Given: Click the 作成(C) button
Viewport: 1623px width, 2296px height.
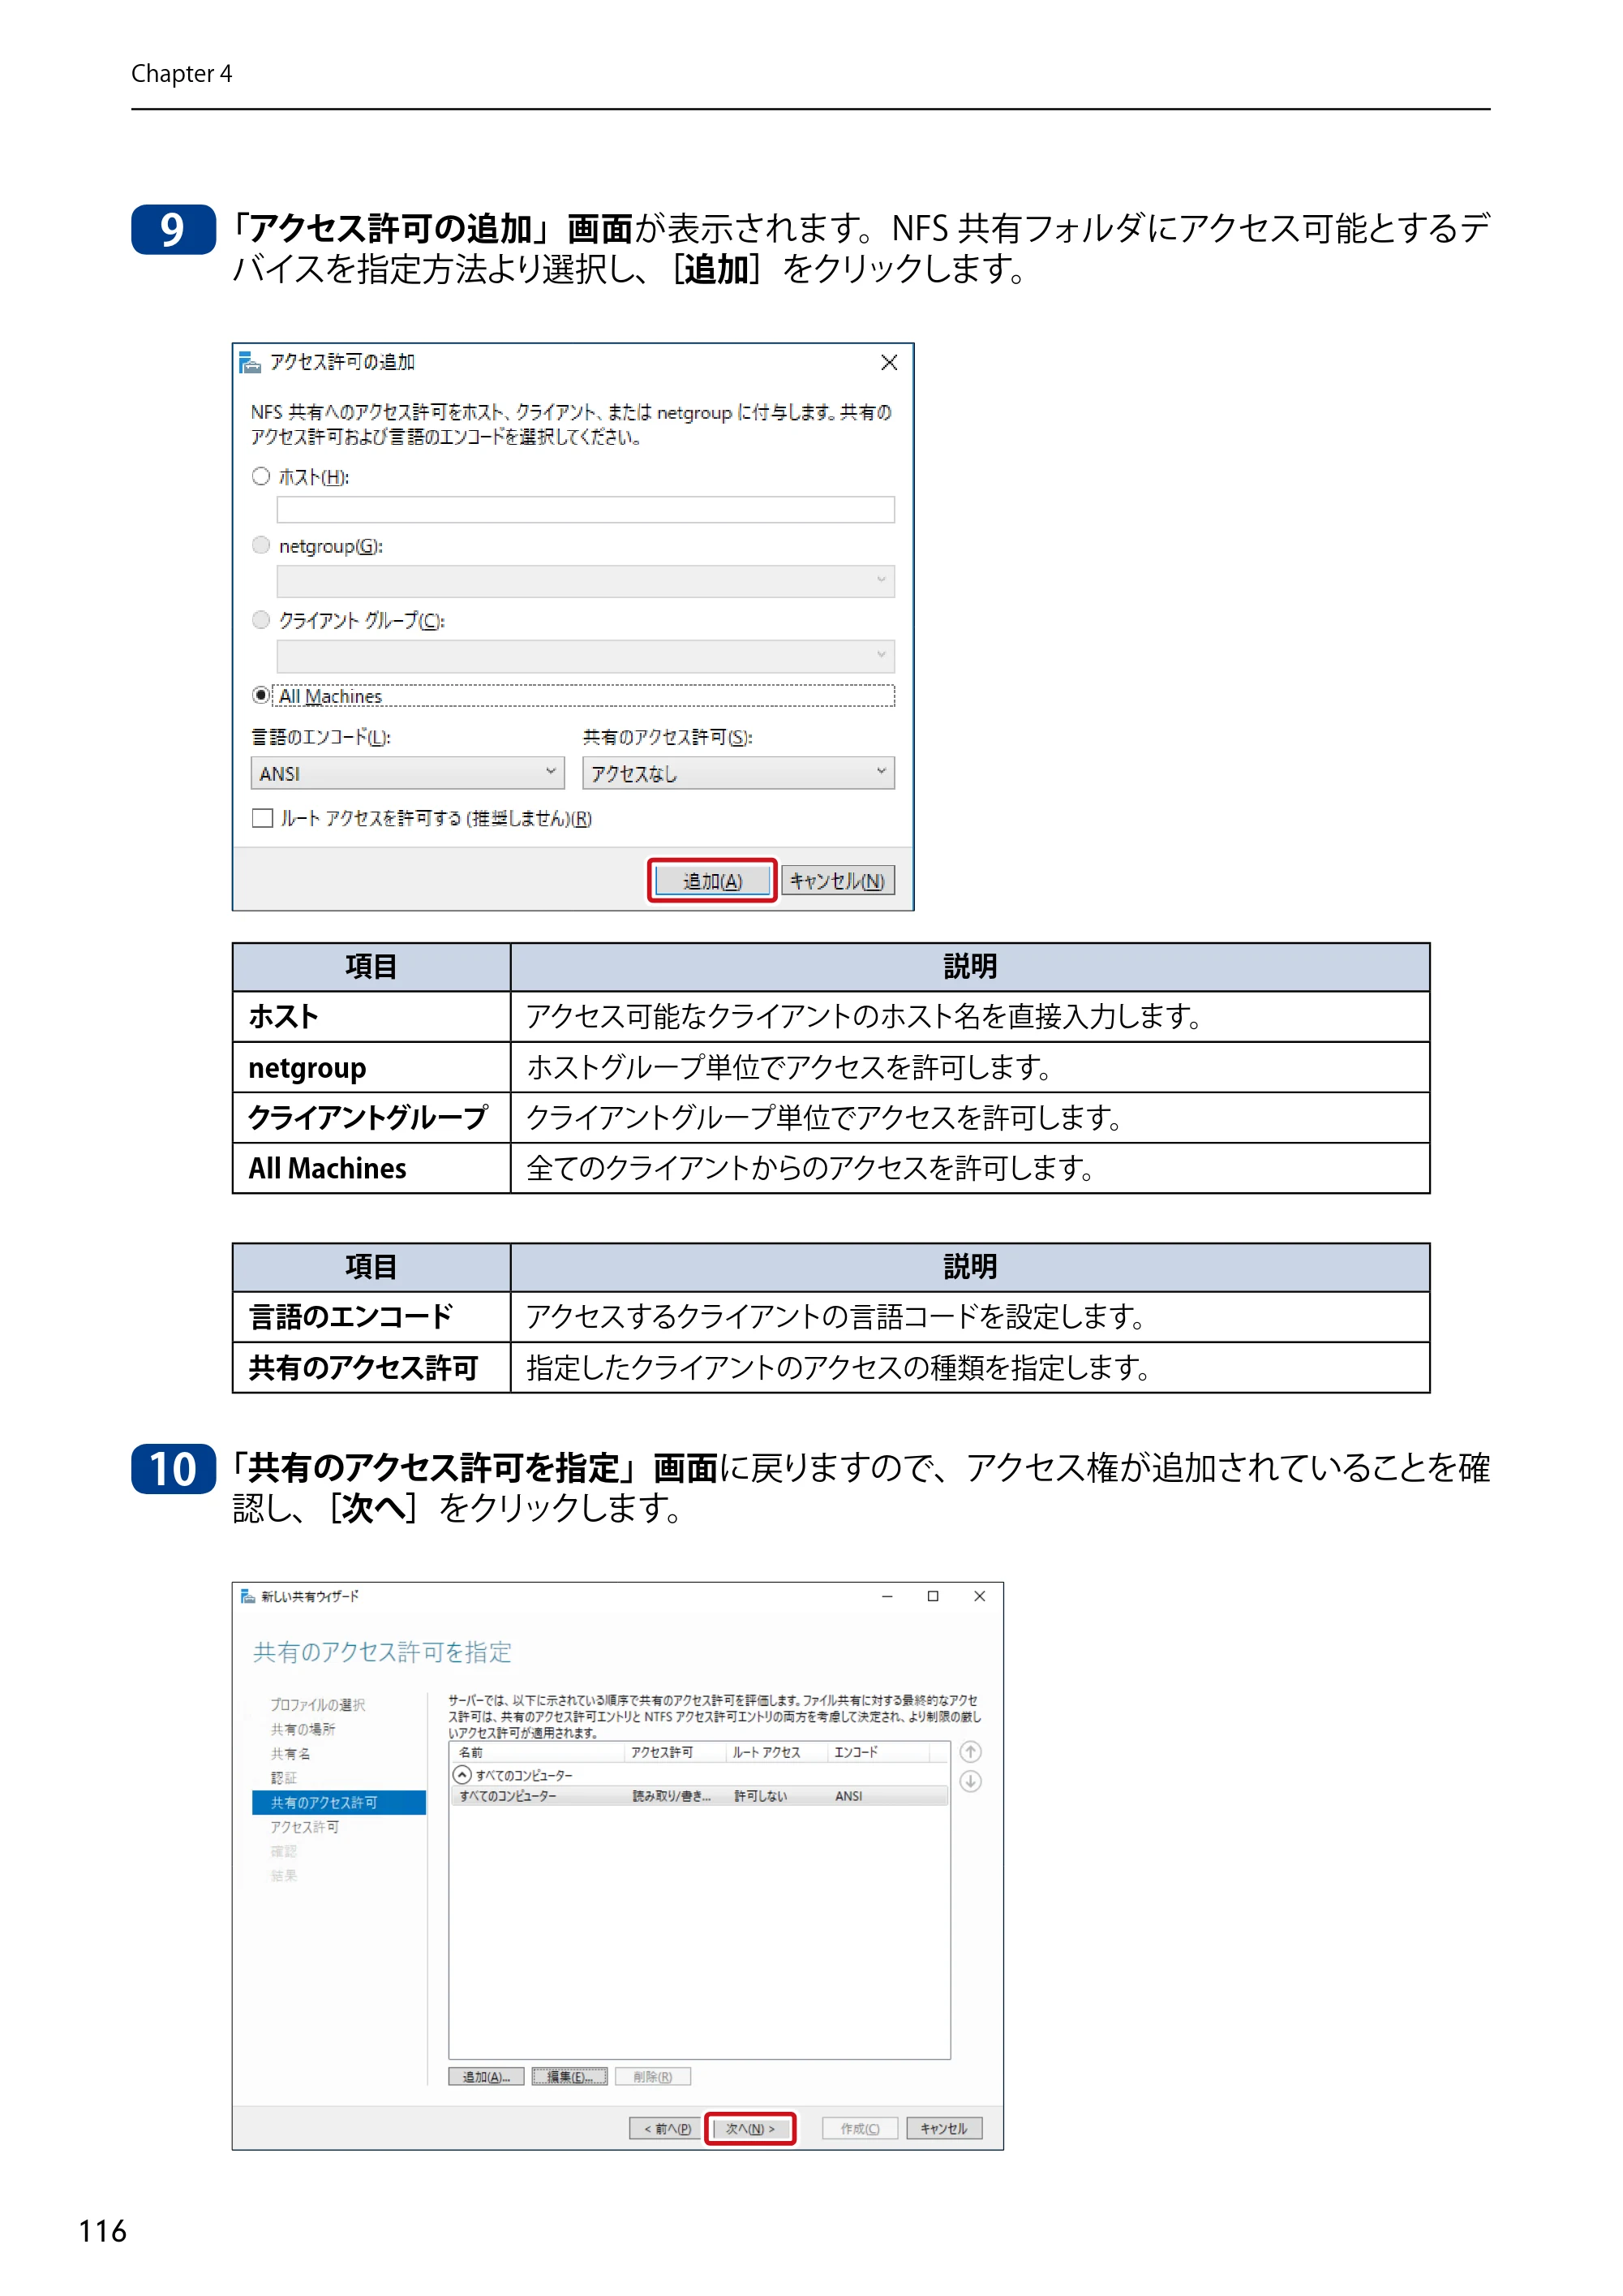Looking at the screenshot, I should pyautogui.click(x=860, y=2129).
